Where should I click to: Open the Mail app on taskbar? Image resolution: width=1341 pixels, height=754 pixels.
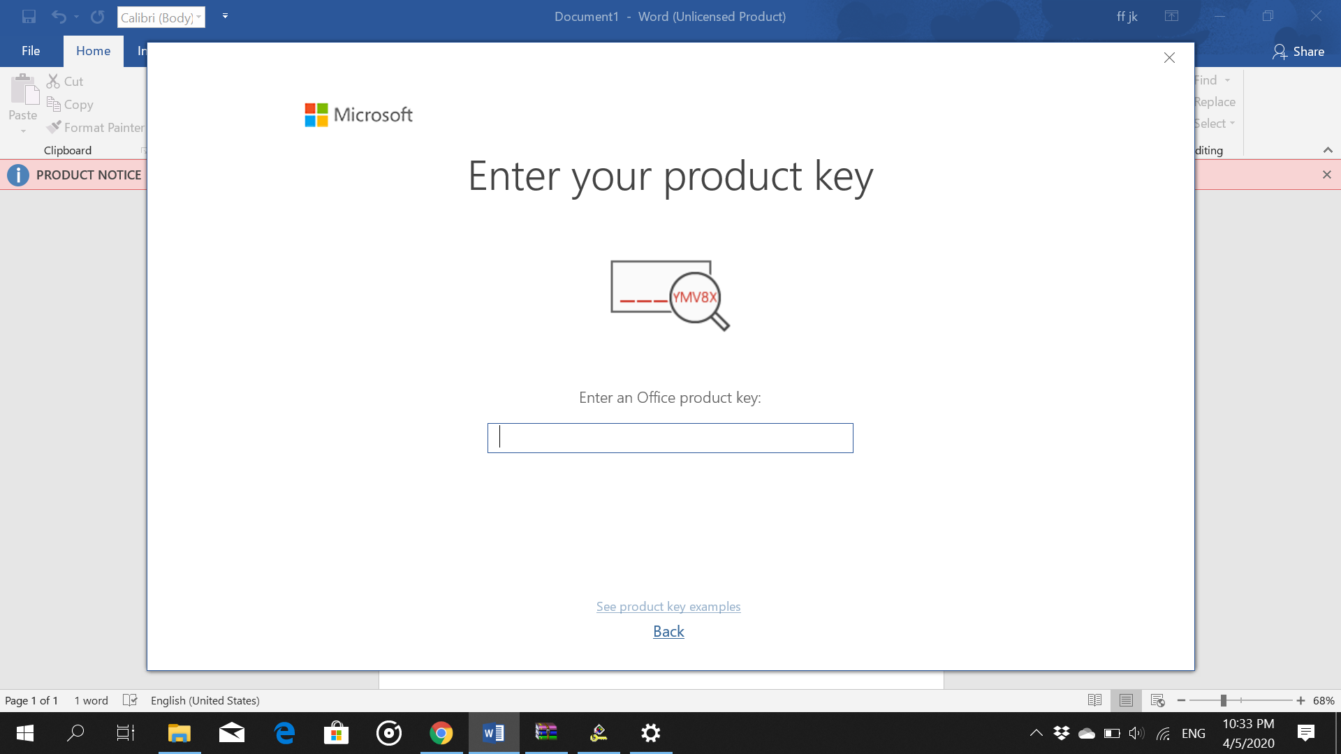point(232,733)
